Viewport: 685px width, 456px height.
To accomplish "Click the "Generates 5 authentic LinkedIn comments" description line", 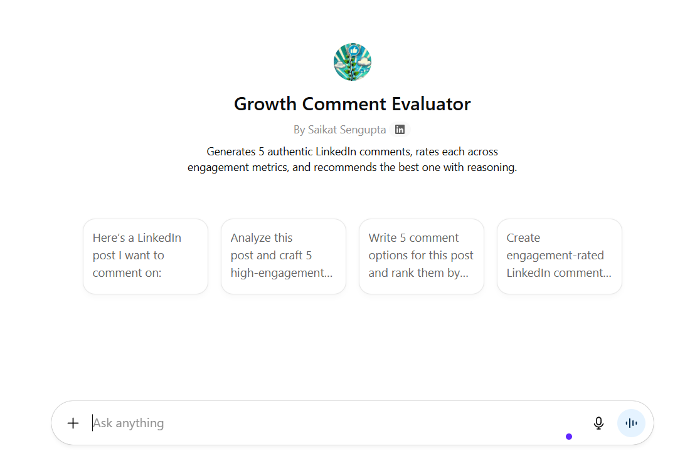I will pyautogui.click(x=353, y=152).
